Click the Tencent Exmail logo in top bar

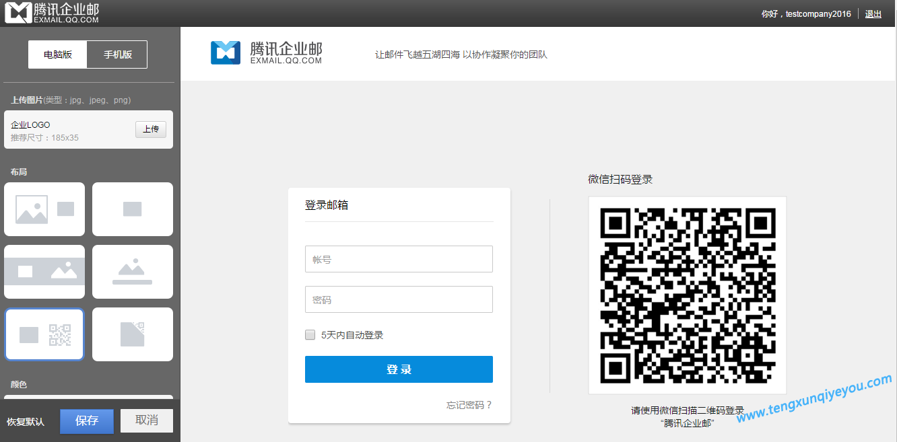(53, 12)
